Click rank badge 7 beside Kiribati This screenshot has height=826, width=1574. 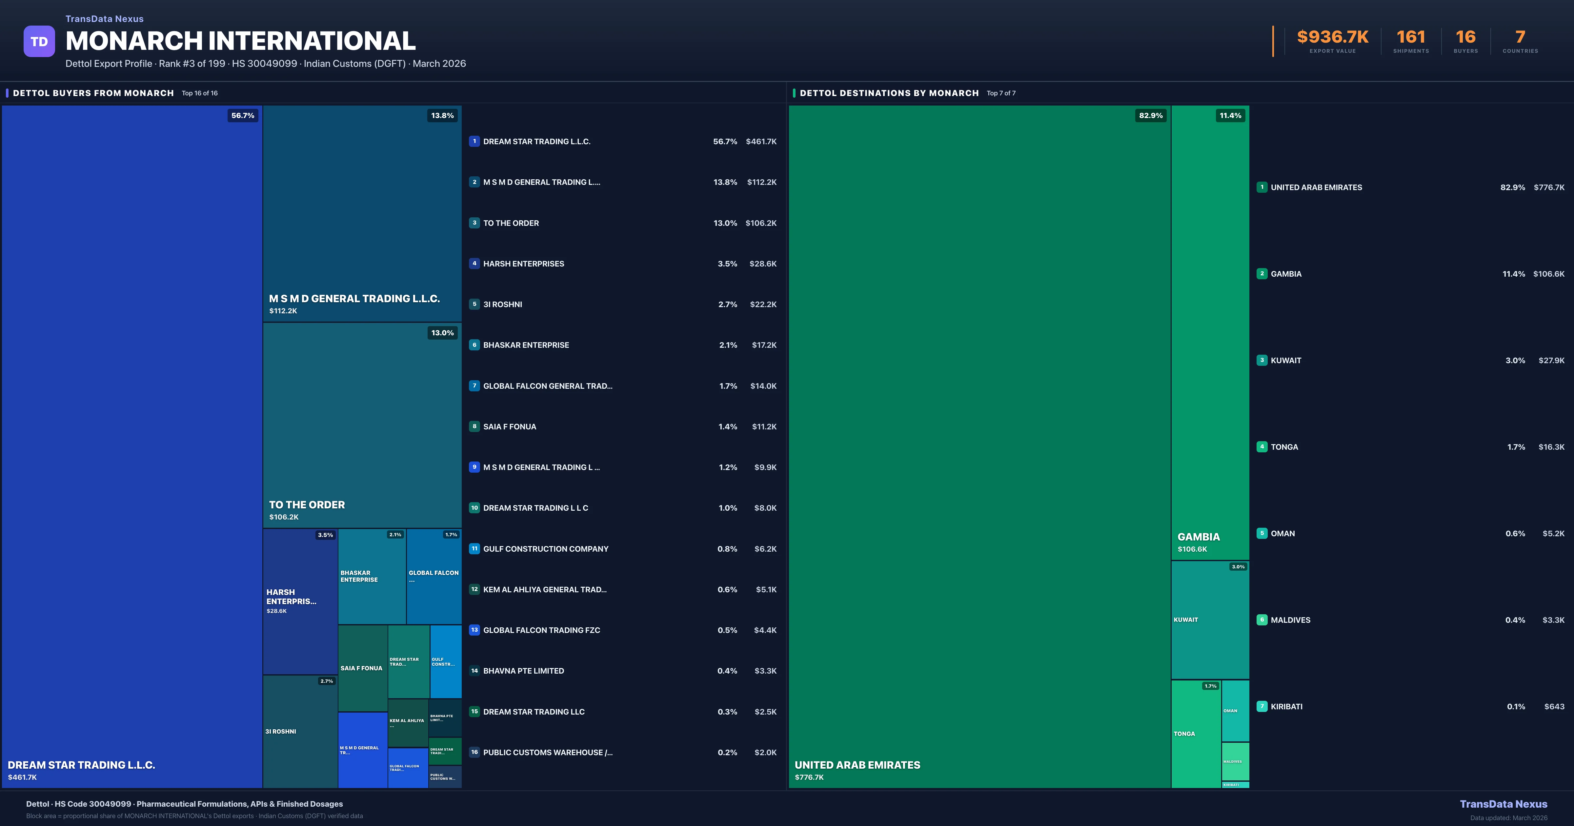[x=1262, y=706]
